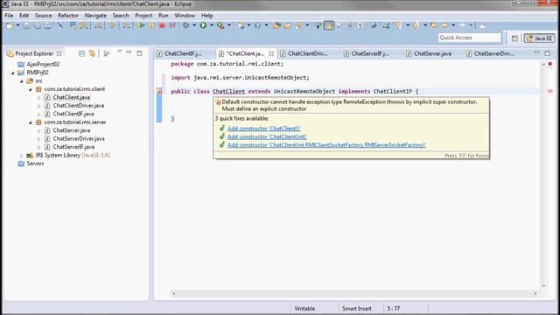The image size is (560, 315).
Task: Click the Link with Editor icon
Action: [93, 53]
